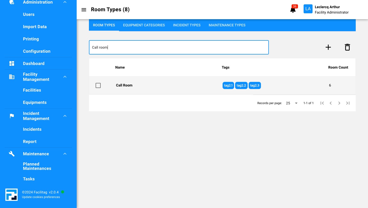Screen dimensions: 368x208
Task: Open notifications via the bell icon
Action: click(293, 10)
